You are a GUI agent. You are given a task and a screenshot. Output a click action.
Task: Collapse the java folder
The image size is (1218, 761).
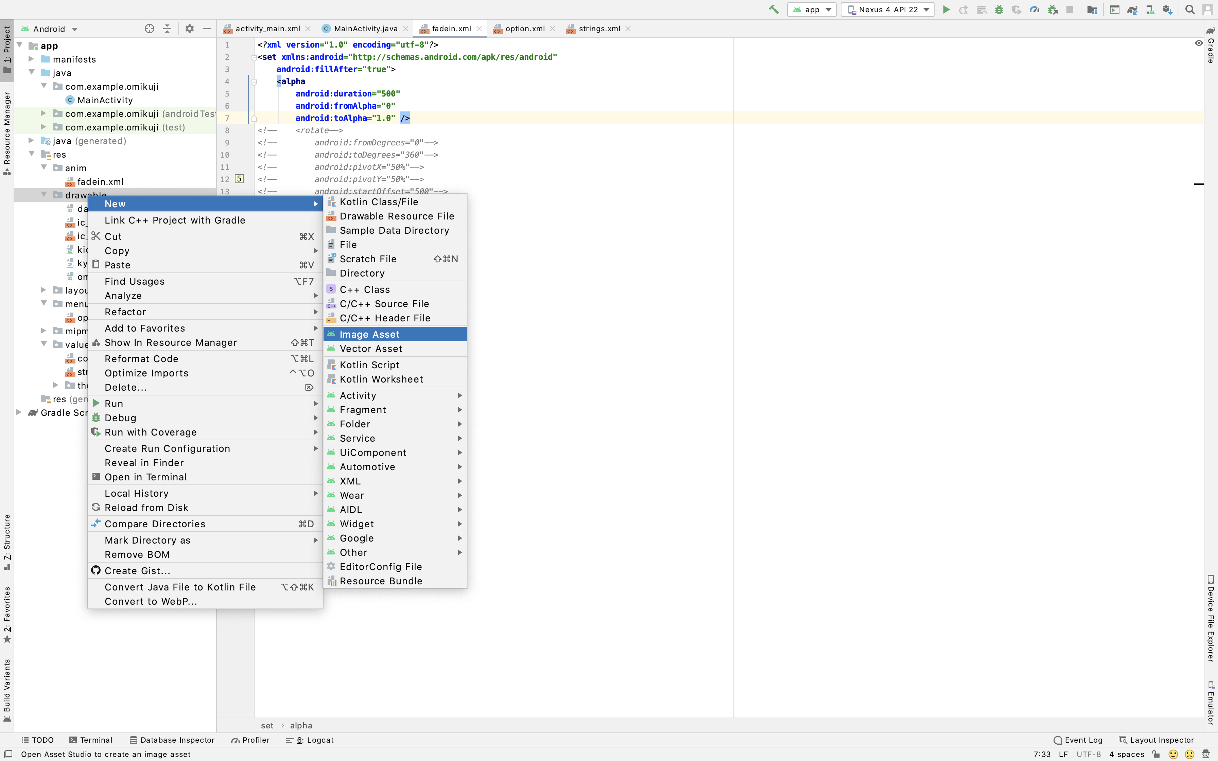(31, 72)
